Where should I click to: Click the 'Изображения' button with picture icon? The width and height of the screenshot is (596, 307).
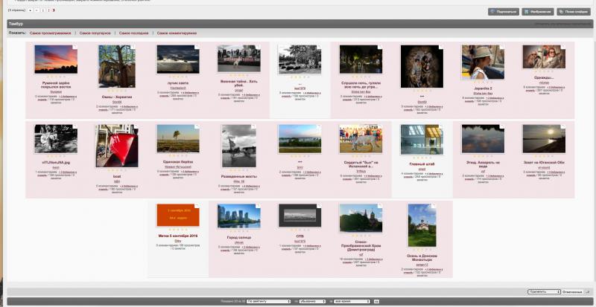click(538, 12)
